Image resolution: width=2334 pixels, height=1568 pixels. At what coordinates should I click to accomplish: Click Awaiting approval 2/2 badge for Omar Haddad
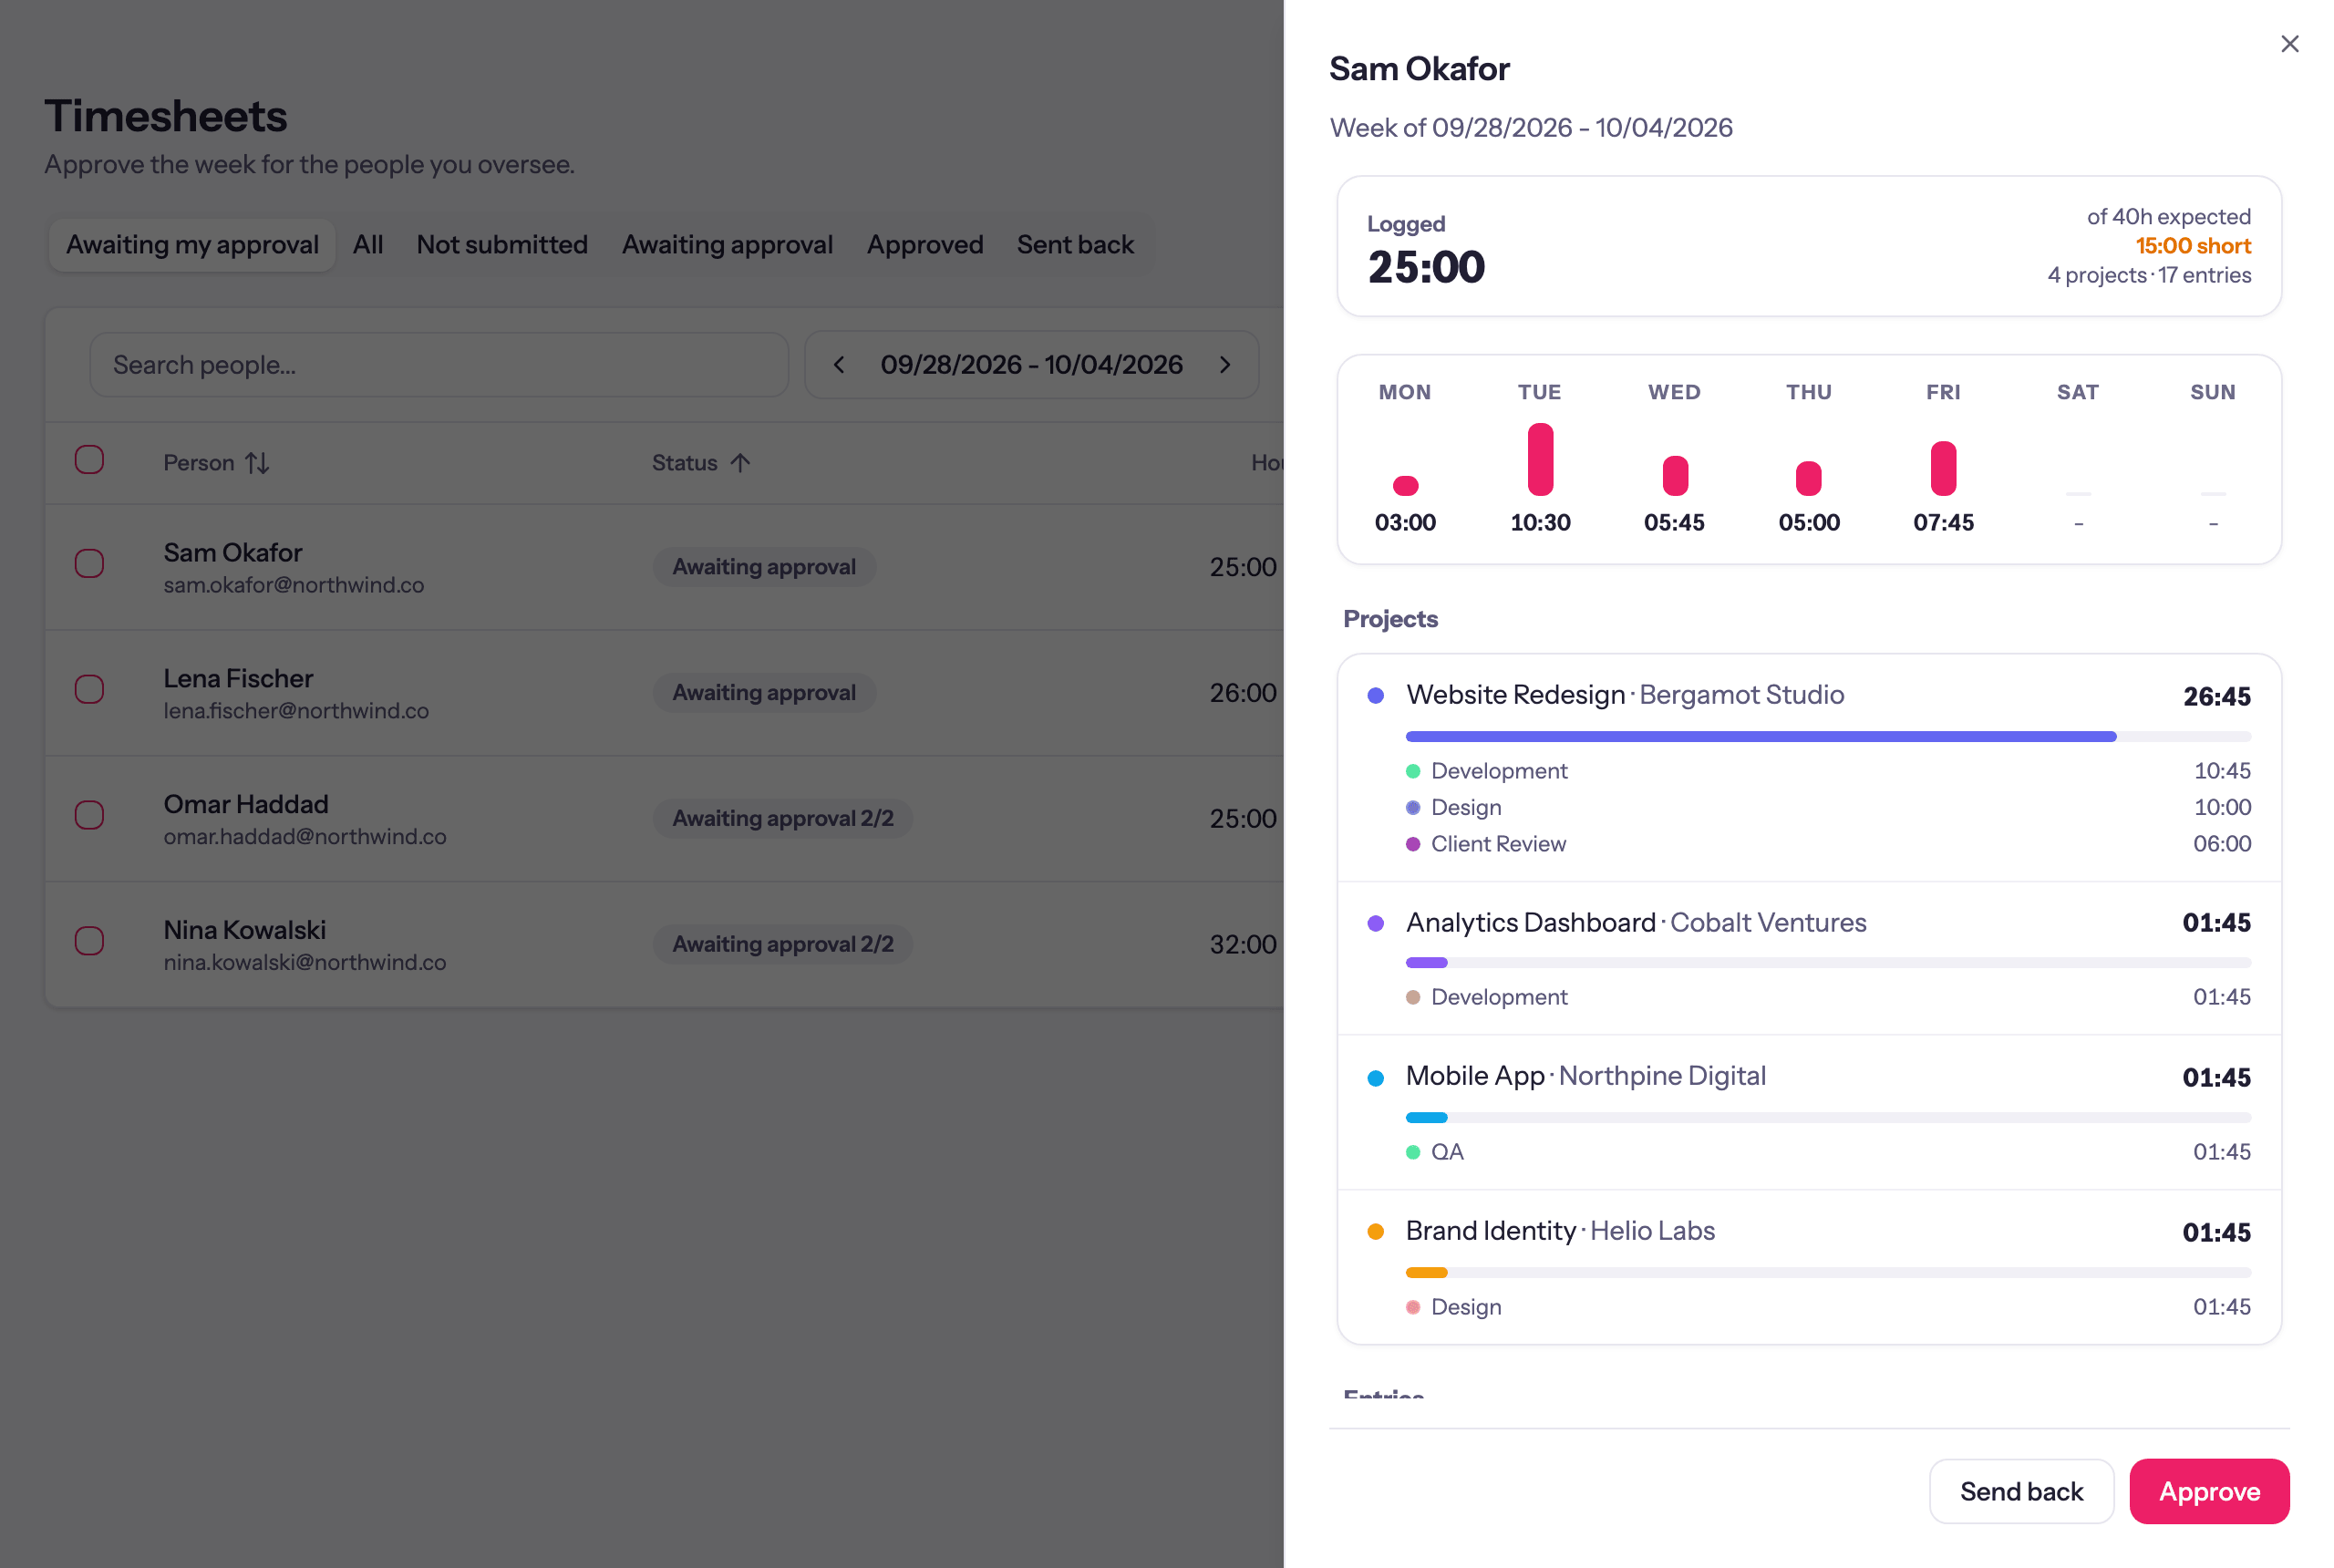[x=782, y=818]
